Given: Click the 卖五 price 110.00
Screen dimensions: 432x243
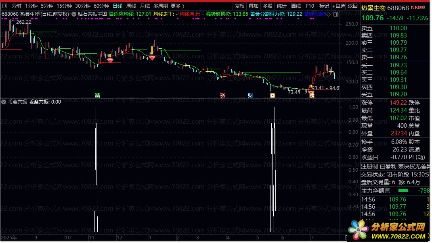Looking at the screenshot, I should pyautogui.click(x=398, y=28).
